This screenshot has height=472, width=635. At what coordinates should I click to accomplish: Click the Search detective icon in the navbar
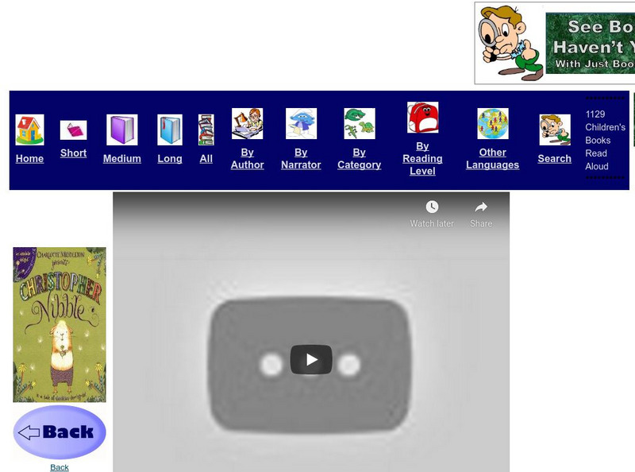[x=555, y=130]
